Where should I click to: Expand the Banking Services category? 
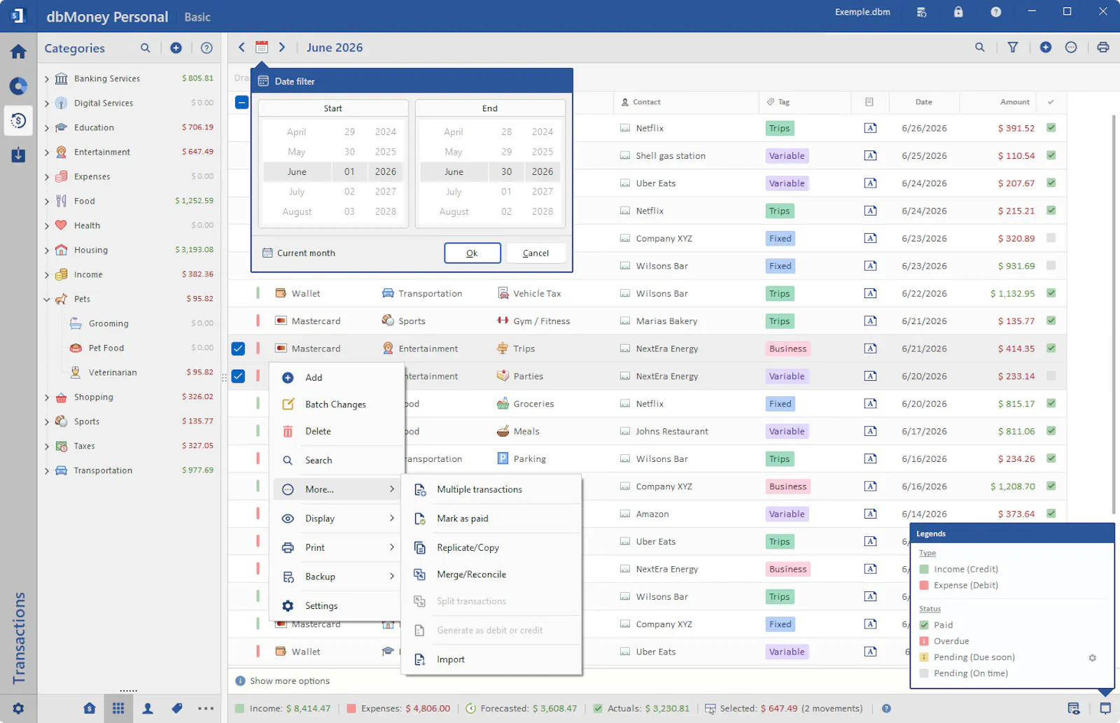click(x=47, y=79)
